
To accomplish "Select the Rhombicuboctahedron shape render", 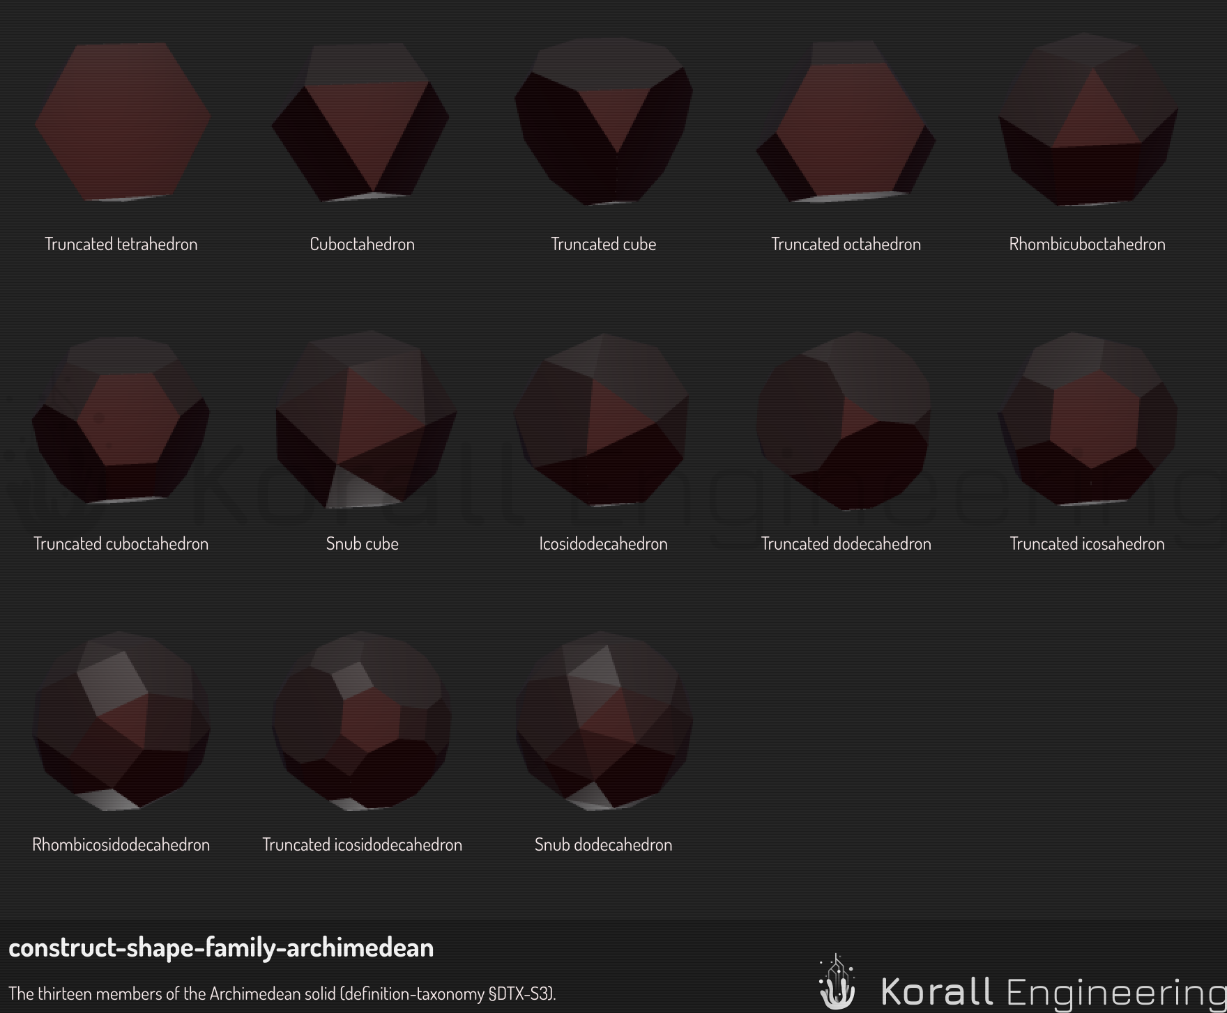I will click(x=1088, y=120).
